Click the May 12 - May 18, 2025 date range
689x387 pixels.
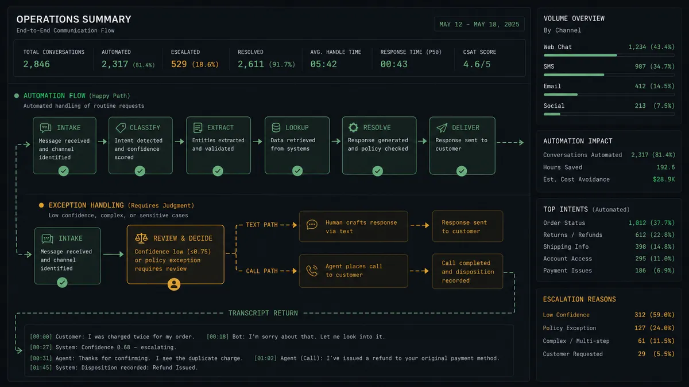(x=479, y=24)
